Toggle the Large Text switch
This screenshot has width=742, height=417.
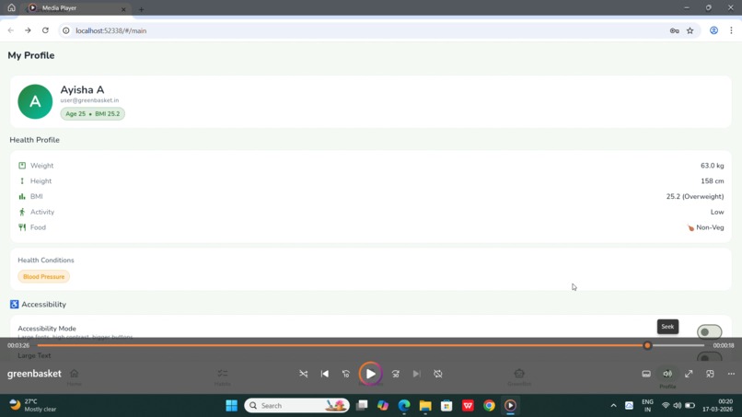tap(710, 357)
